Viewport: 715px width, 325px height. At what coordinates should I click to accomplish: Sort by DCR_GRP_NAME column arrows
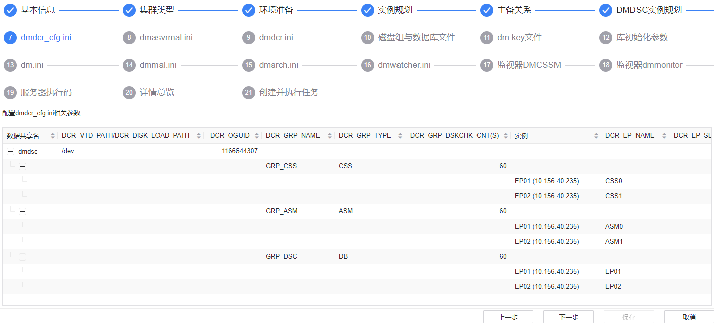click(330, 136)
